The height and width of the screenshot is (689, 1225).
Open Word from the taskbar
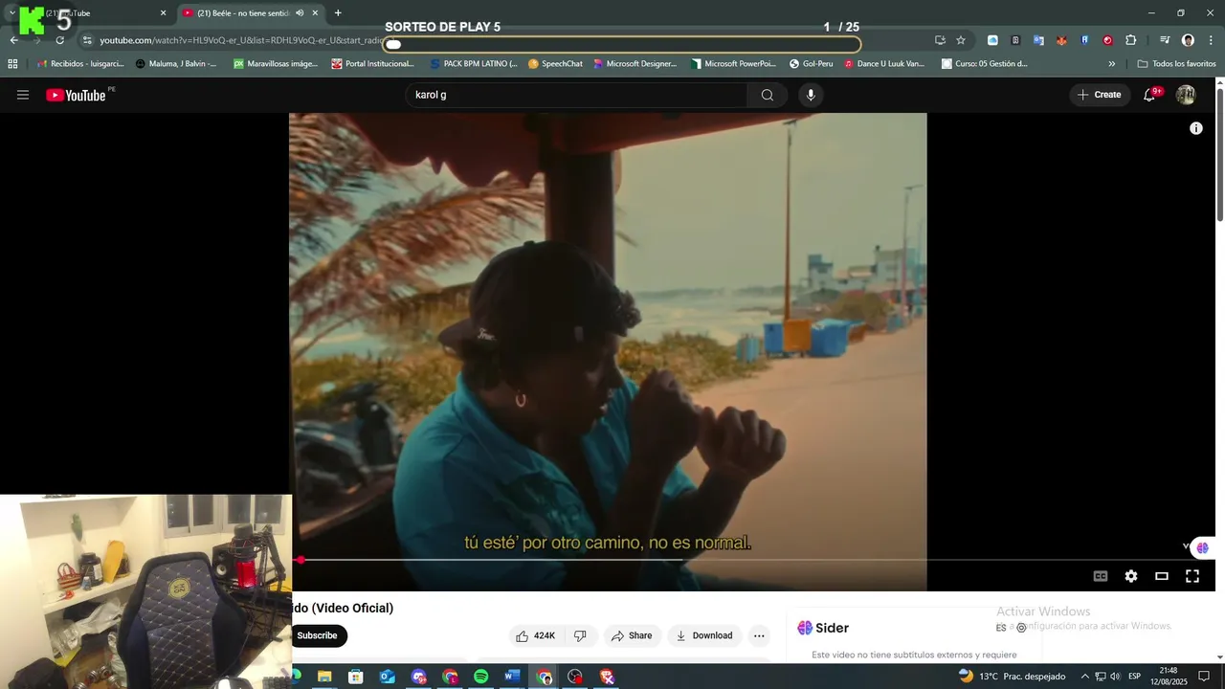512,677
